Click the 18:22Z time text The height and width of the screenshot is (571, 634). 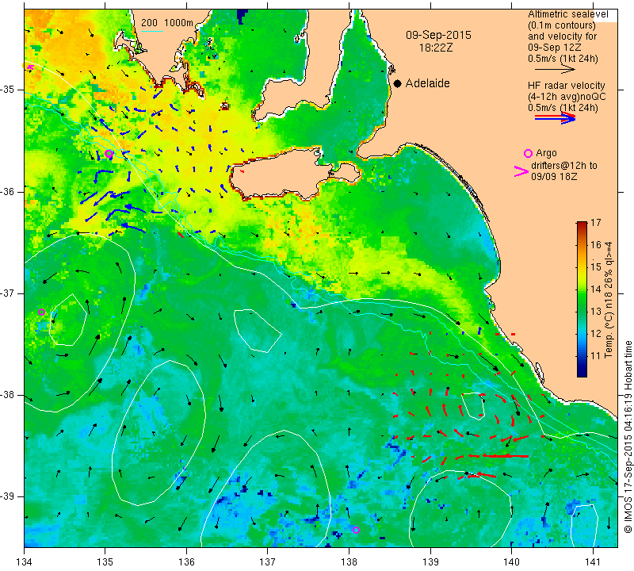tap(436, 48)
